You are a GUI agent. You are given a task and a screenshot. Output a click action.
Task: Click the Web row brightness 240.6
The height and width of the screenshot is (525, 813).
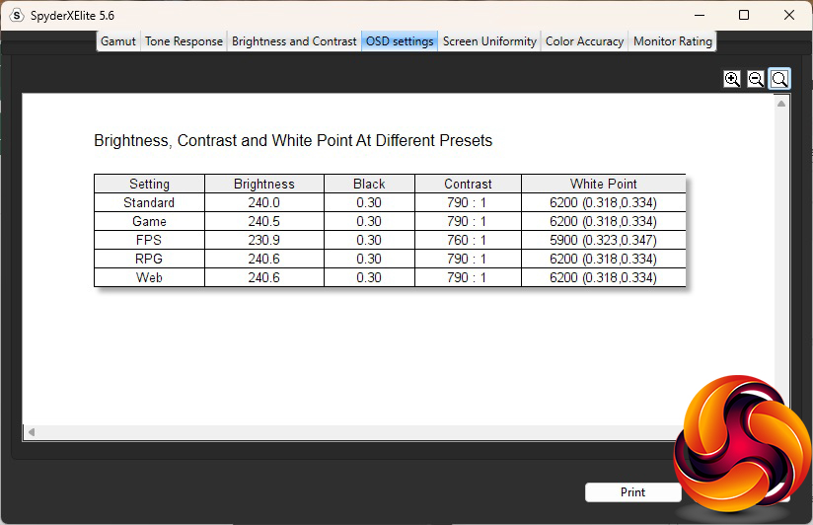tap(263, 277)
